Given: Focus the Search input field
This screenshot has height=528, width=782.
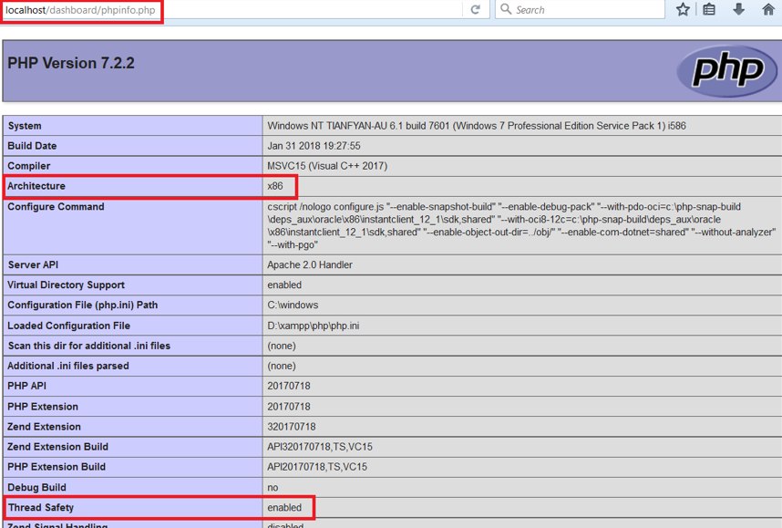Looking at the screenshot, I should (x=580, y=9).
